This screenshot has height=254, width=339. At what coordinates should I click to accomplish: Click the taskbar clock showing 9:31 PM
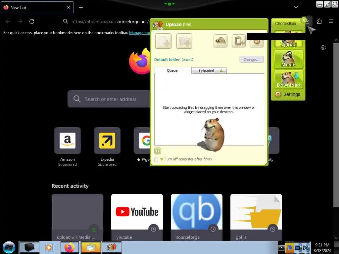(x=322, y=247)
